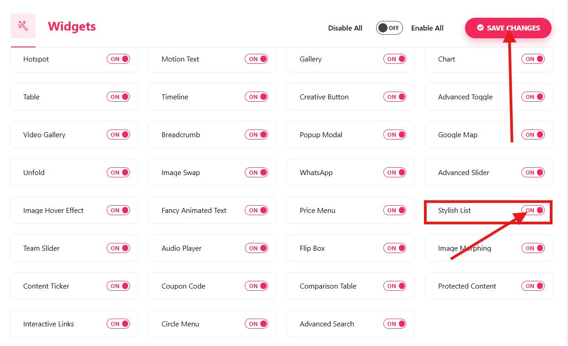Toggle the Interactive Links widget
Viewport: 568px width, 346px height.
(119, 324)
